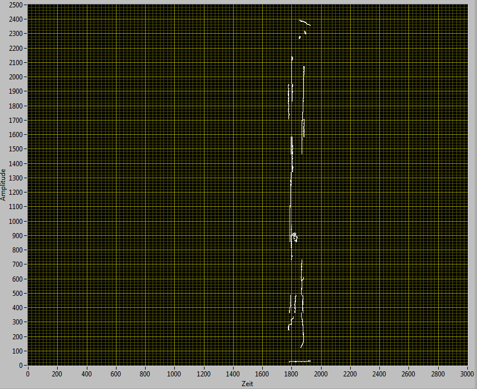
Task: Select the 200 Zeit axis tick label
Action: (x=57, y=374)
